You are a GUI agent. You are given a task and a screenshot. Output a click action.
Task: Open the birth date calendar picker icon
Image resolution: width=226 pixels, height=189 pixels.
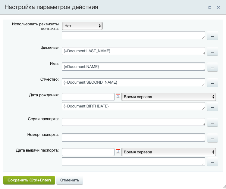[118, 97]
